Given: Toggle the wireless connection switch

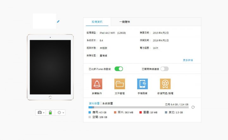Looking at the screenshot, I should click(165, 69).
